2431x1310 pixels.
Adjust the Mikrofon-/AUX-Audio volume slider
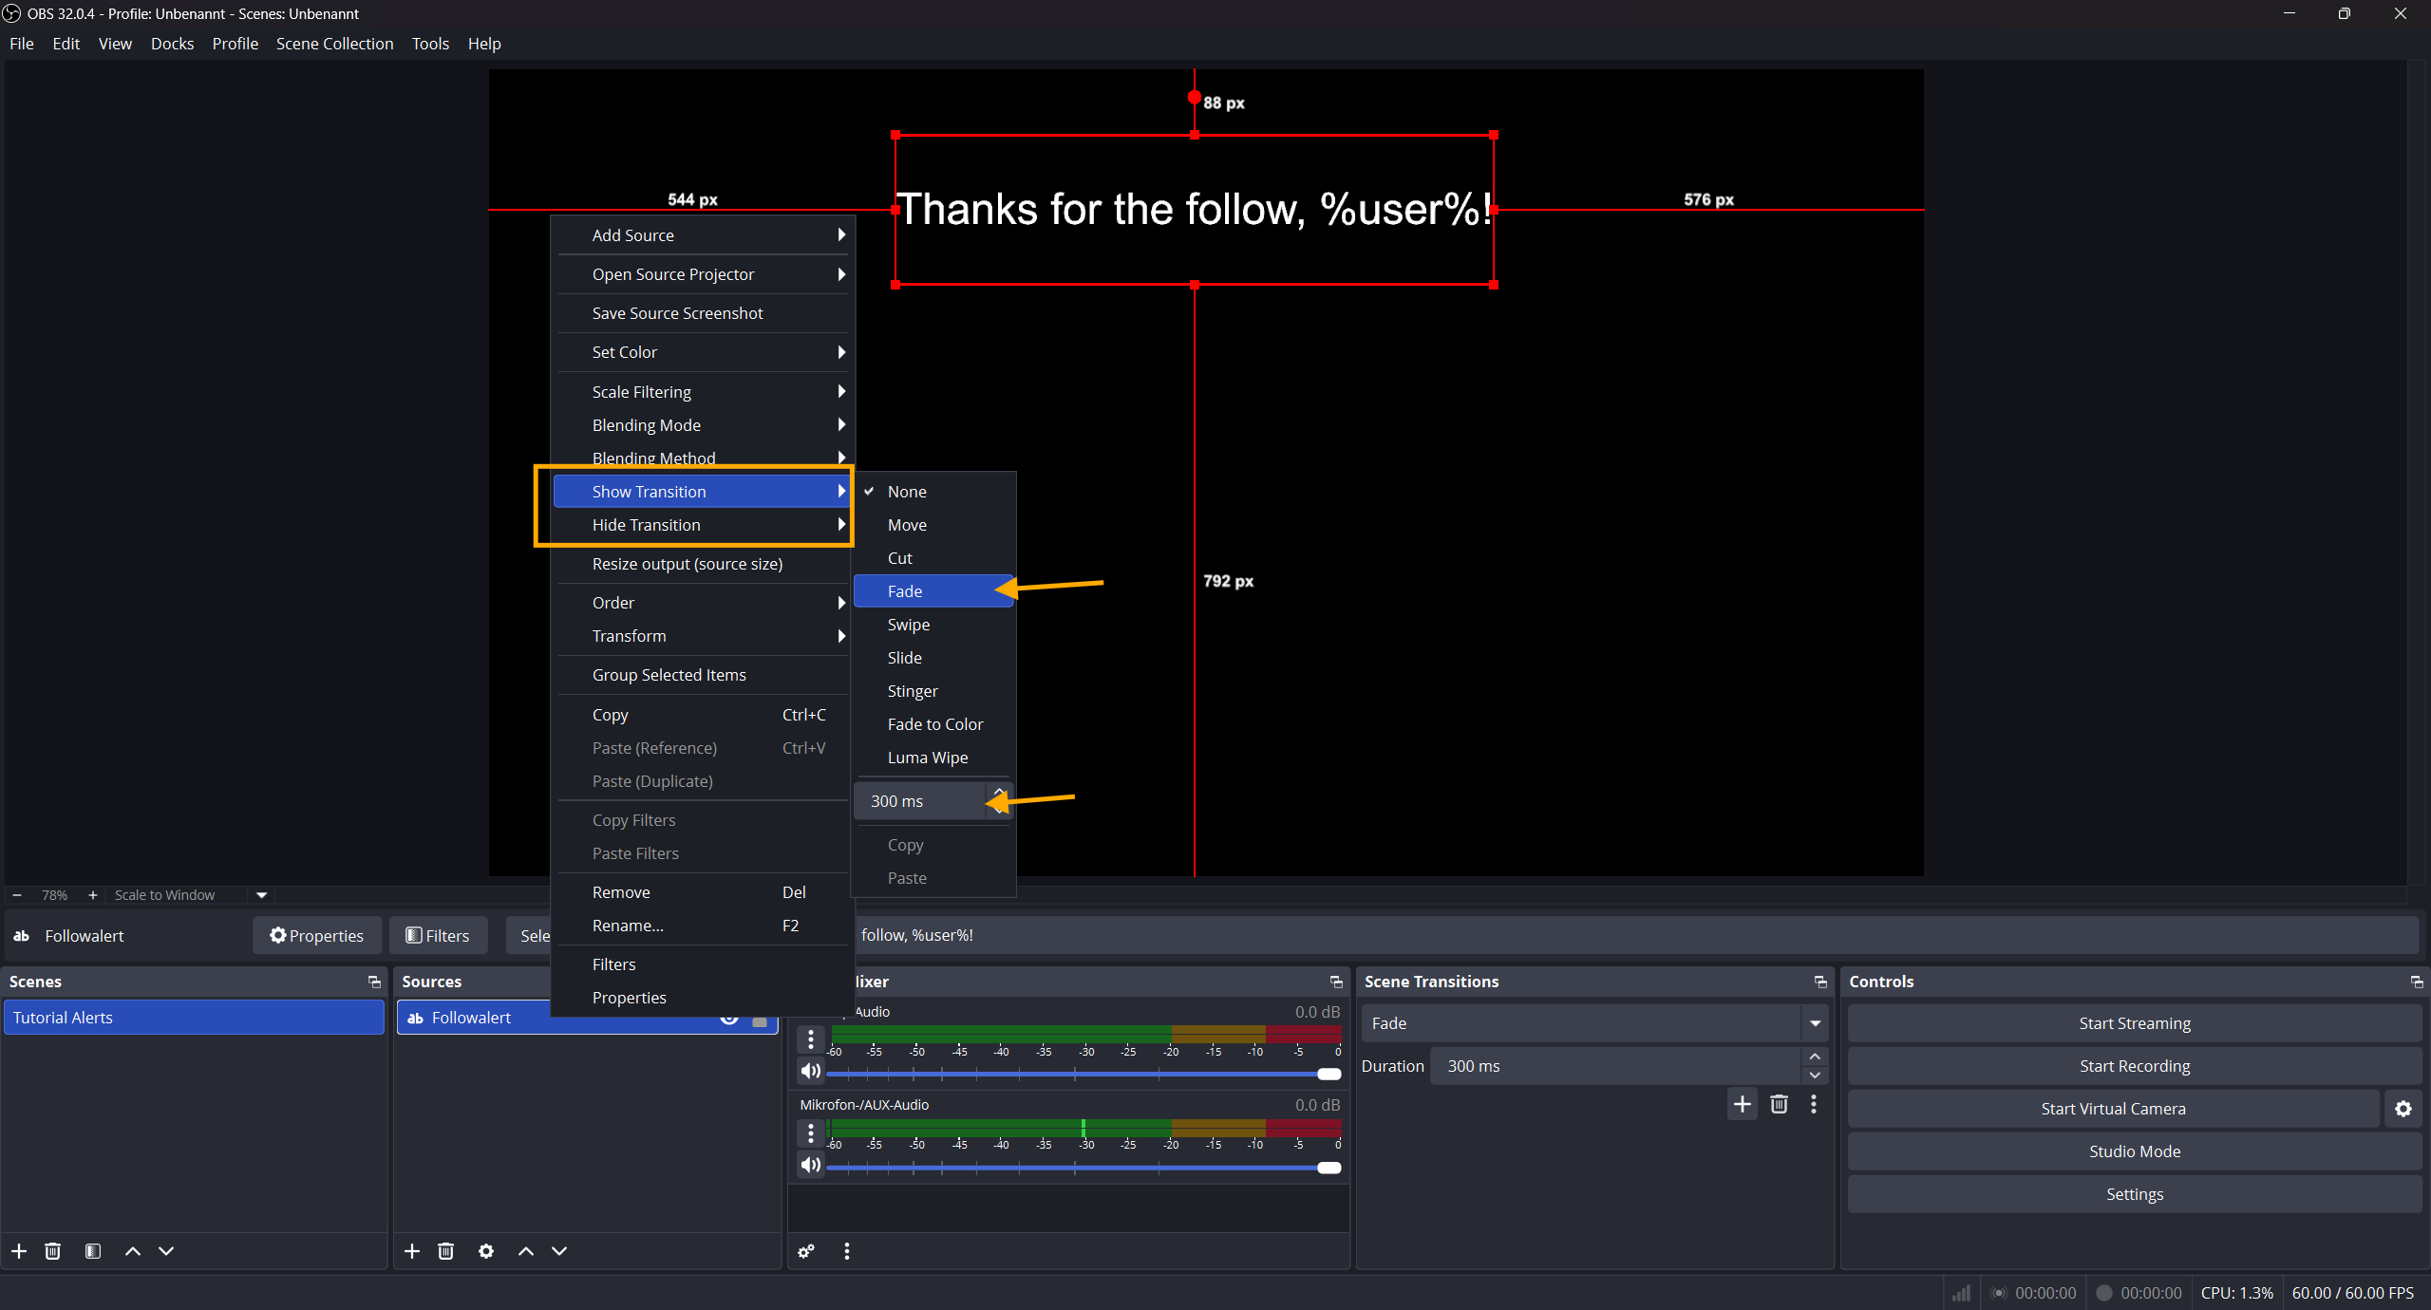[1329, 1168]
